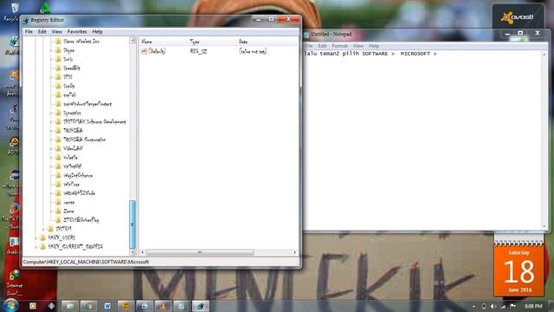Select the Zone key label

[68, 211]
